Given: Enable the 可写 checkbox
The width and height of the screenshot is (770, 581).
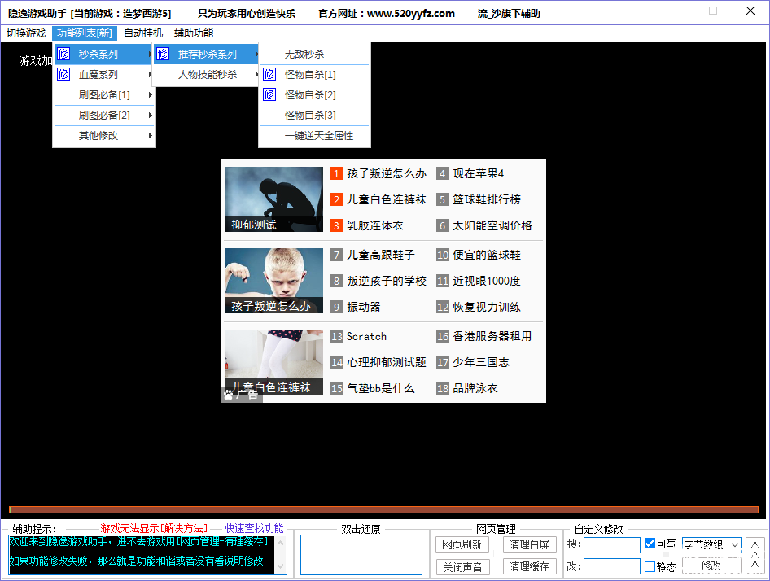Looking at the screenshot, I should coord(650,544).
